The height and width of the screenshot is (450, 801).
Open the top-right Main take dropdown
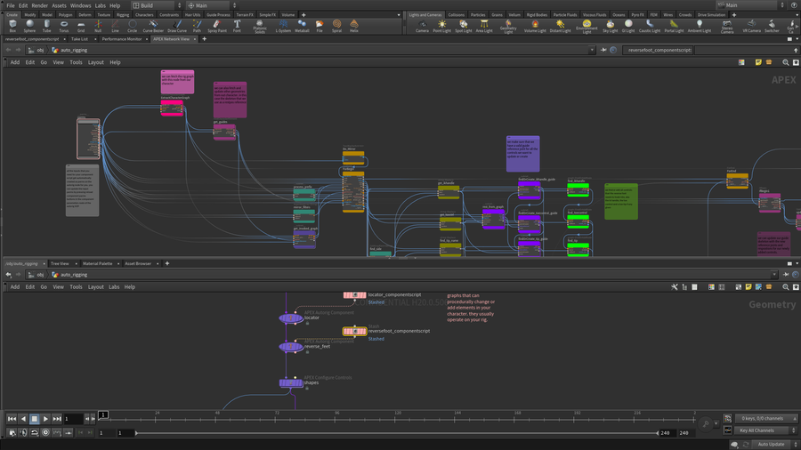click(750, 5)
